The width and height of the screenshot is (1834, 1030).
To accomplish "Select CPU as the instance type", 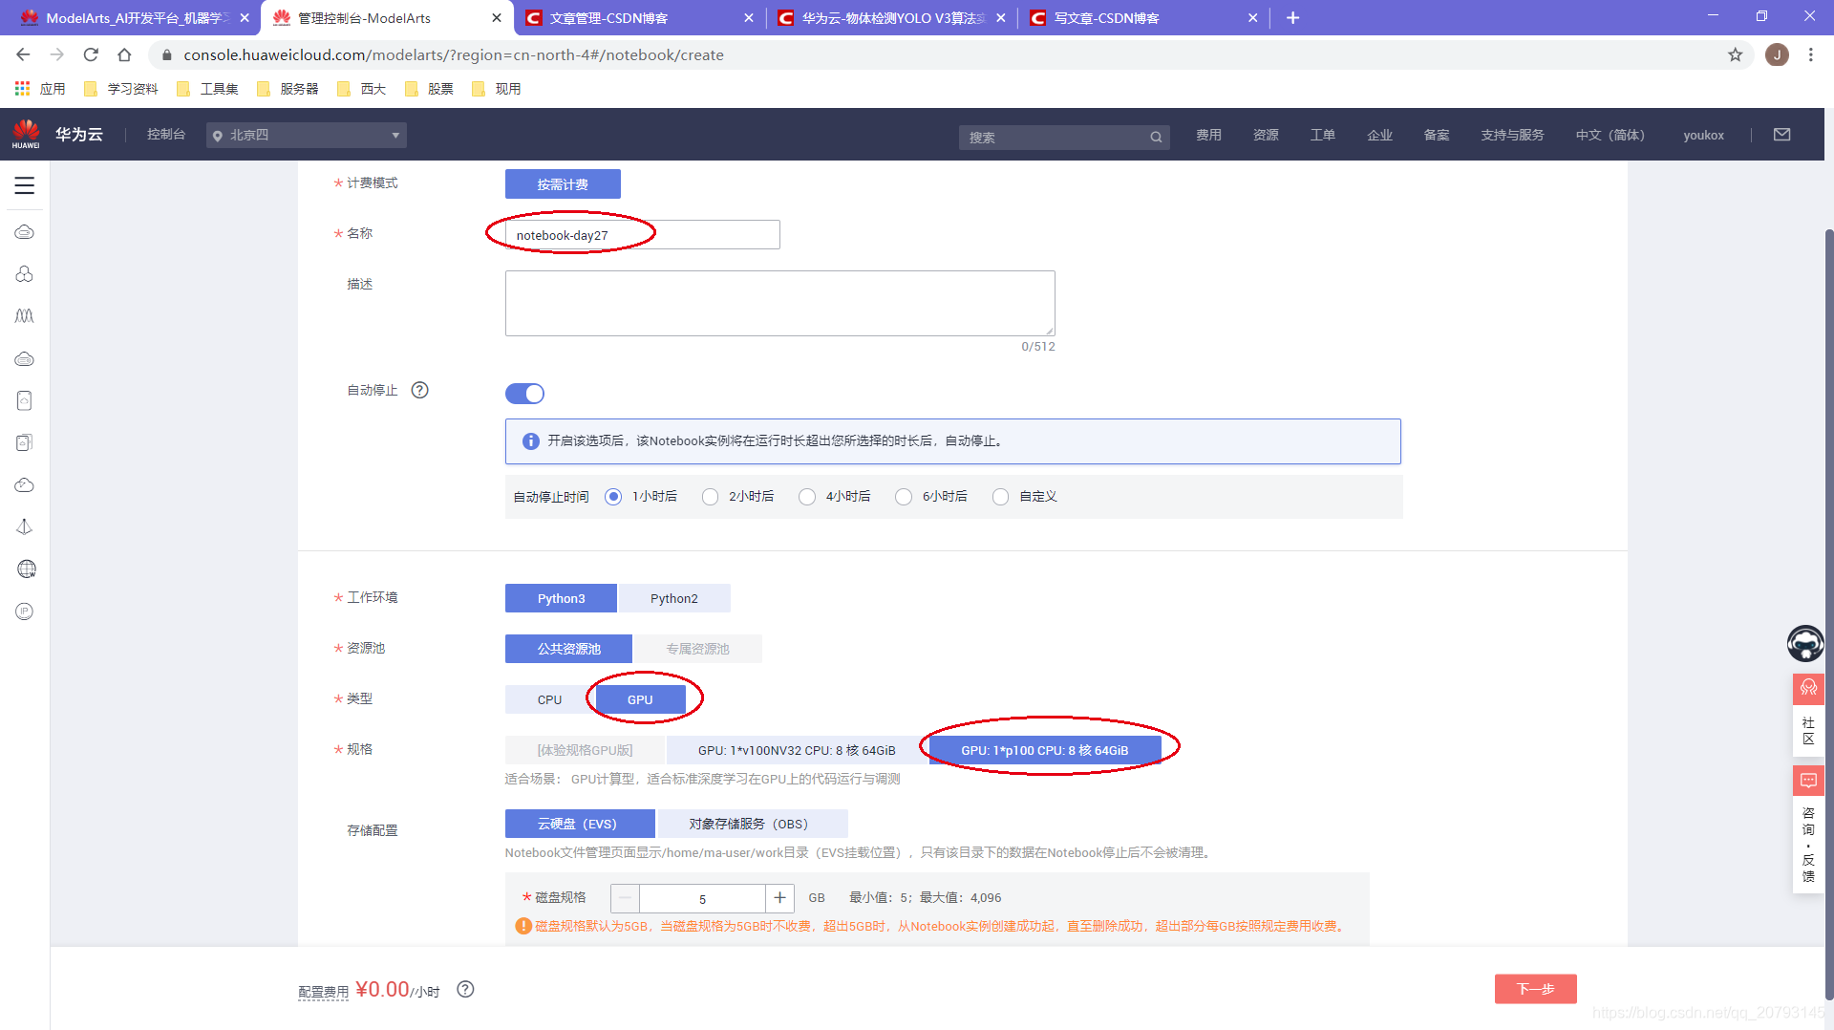I will pos(549,699).
